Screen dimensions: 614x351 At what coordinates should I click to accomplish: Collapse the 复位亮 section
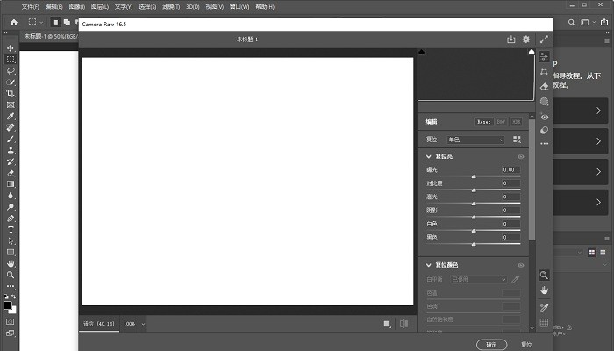(429, 156)
